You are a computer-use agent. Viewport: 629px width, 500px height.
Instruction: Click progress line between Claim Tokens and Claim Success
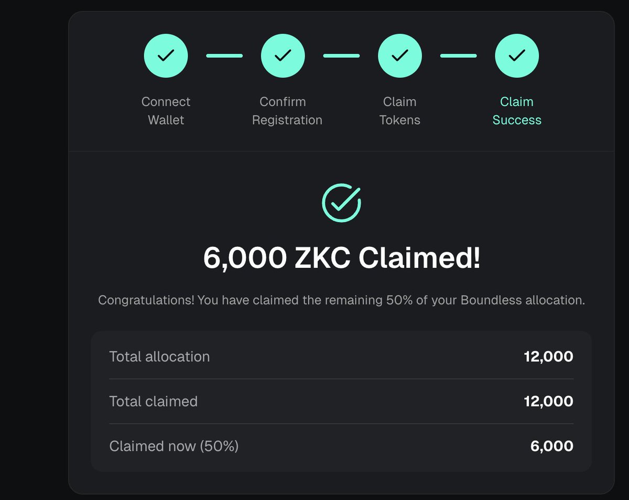point(458,56)
